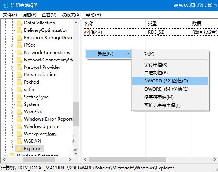Select the Personalization tree label
The image size is (218, 172).
(40, 75)
